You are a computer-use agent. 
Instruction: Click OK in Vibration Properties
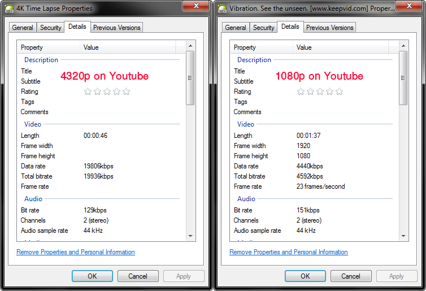[305, 276]
